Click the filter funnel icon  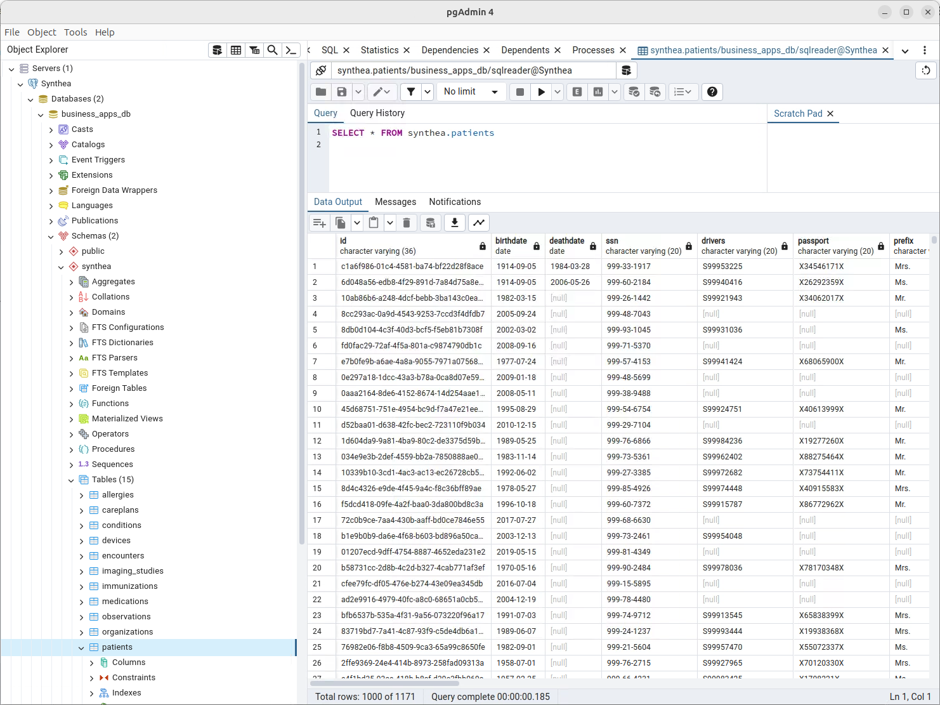[x=411, y=92]
